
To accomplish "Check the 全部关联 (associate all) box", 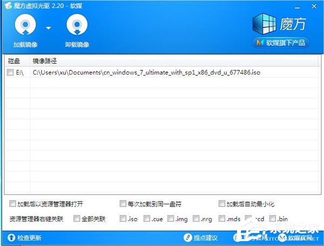I will point(77,219).
